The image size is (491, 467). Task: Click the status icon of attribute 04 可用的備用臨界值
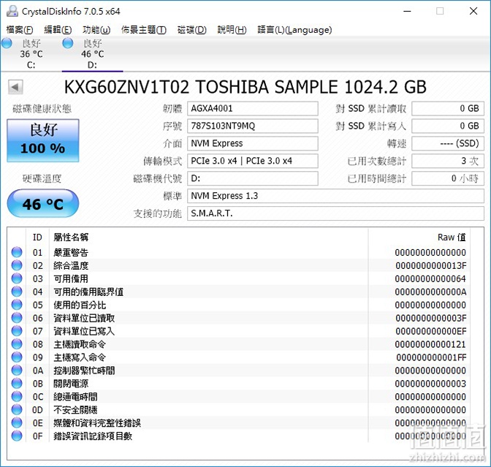pyautogui.click(x=17, y=292)
